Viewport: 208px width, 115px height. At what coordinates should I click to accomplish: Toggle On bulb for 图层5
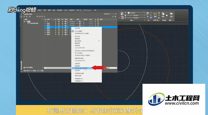click(56, 31)
